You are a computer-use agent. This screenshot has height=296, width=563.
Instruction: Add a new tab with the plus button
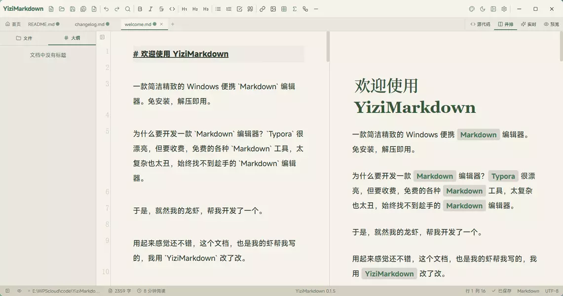pos(173,24)
